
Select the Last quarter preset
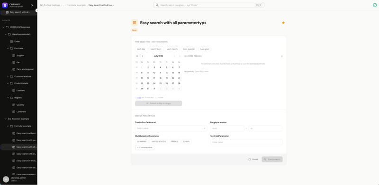click(x=189, y=49)
